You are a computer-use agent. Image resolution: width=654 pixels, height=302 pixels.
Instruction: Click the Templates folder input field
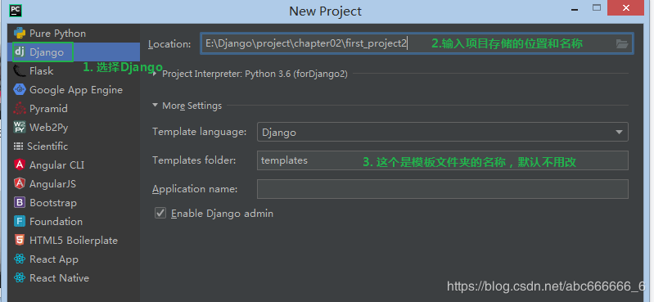click(x=443, y=160)
